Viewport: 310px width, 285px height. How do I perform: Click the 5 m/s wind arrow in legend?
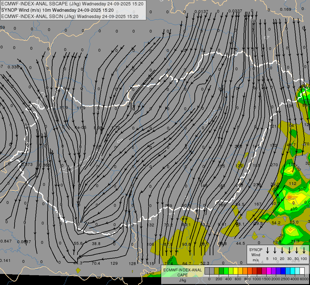pos(268,250)
